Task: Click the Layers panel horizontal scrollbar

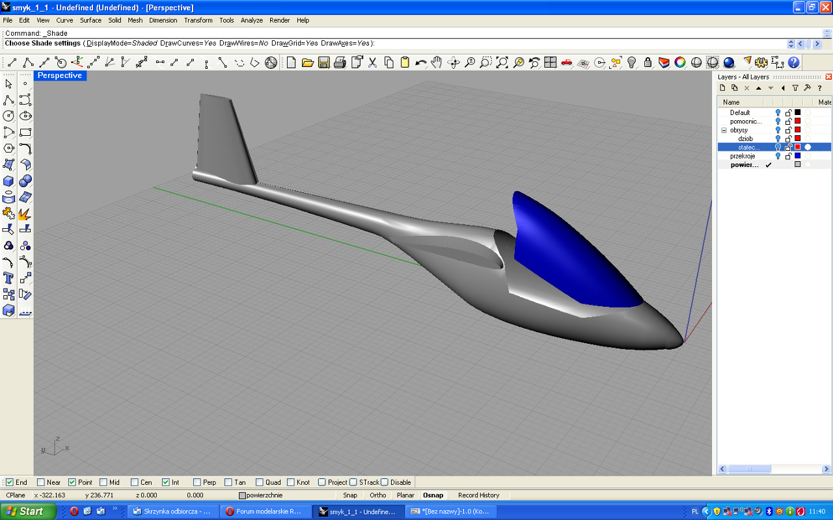Action: 774,469
